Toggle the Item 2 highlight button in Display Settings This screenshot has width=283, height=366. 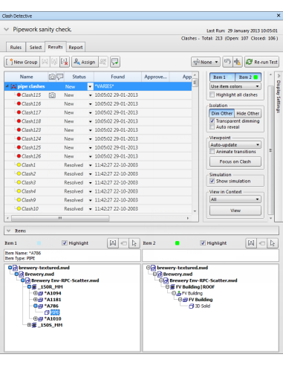click(x=248, y=77)
